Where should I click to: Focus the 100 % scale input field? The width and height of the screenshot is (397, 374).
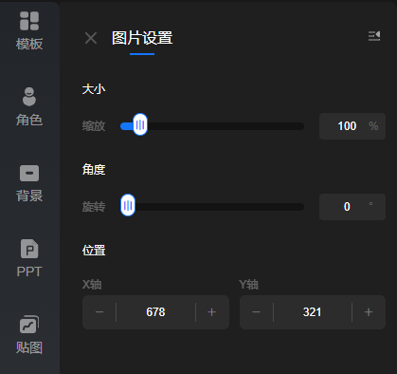click(352, 126)
